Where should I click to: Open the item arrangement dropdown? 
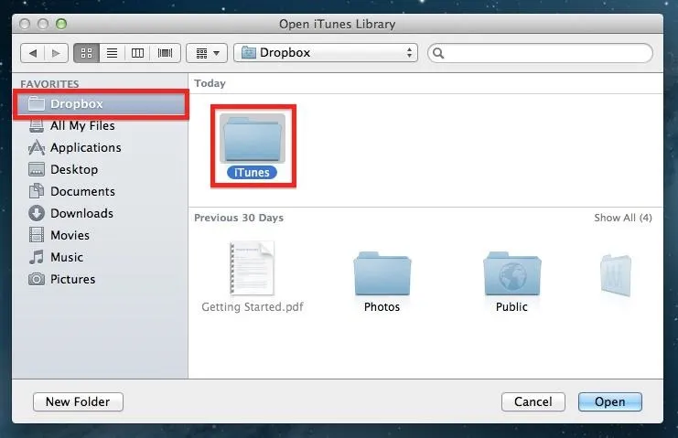click(x=207, y=53)
